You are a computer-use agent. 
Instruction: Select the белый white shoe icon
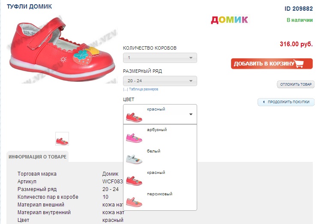click(x=134, y=159)
